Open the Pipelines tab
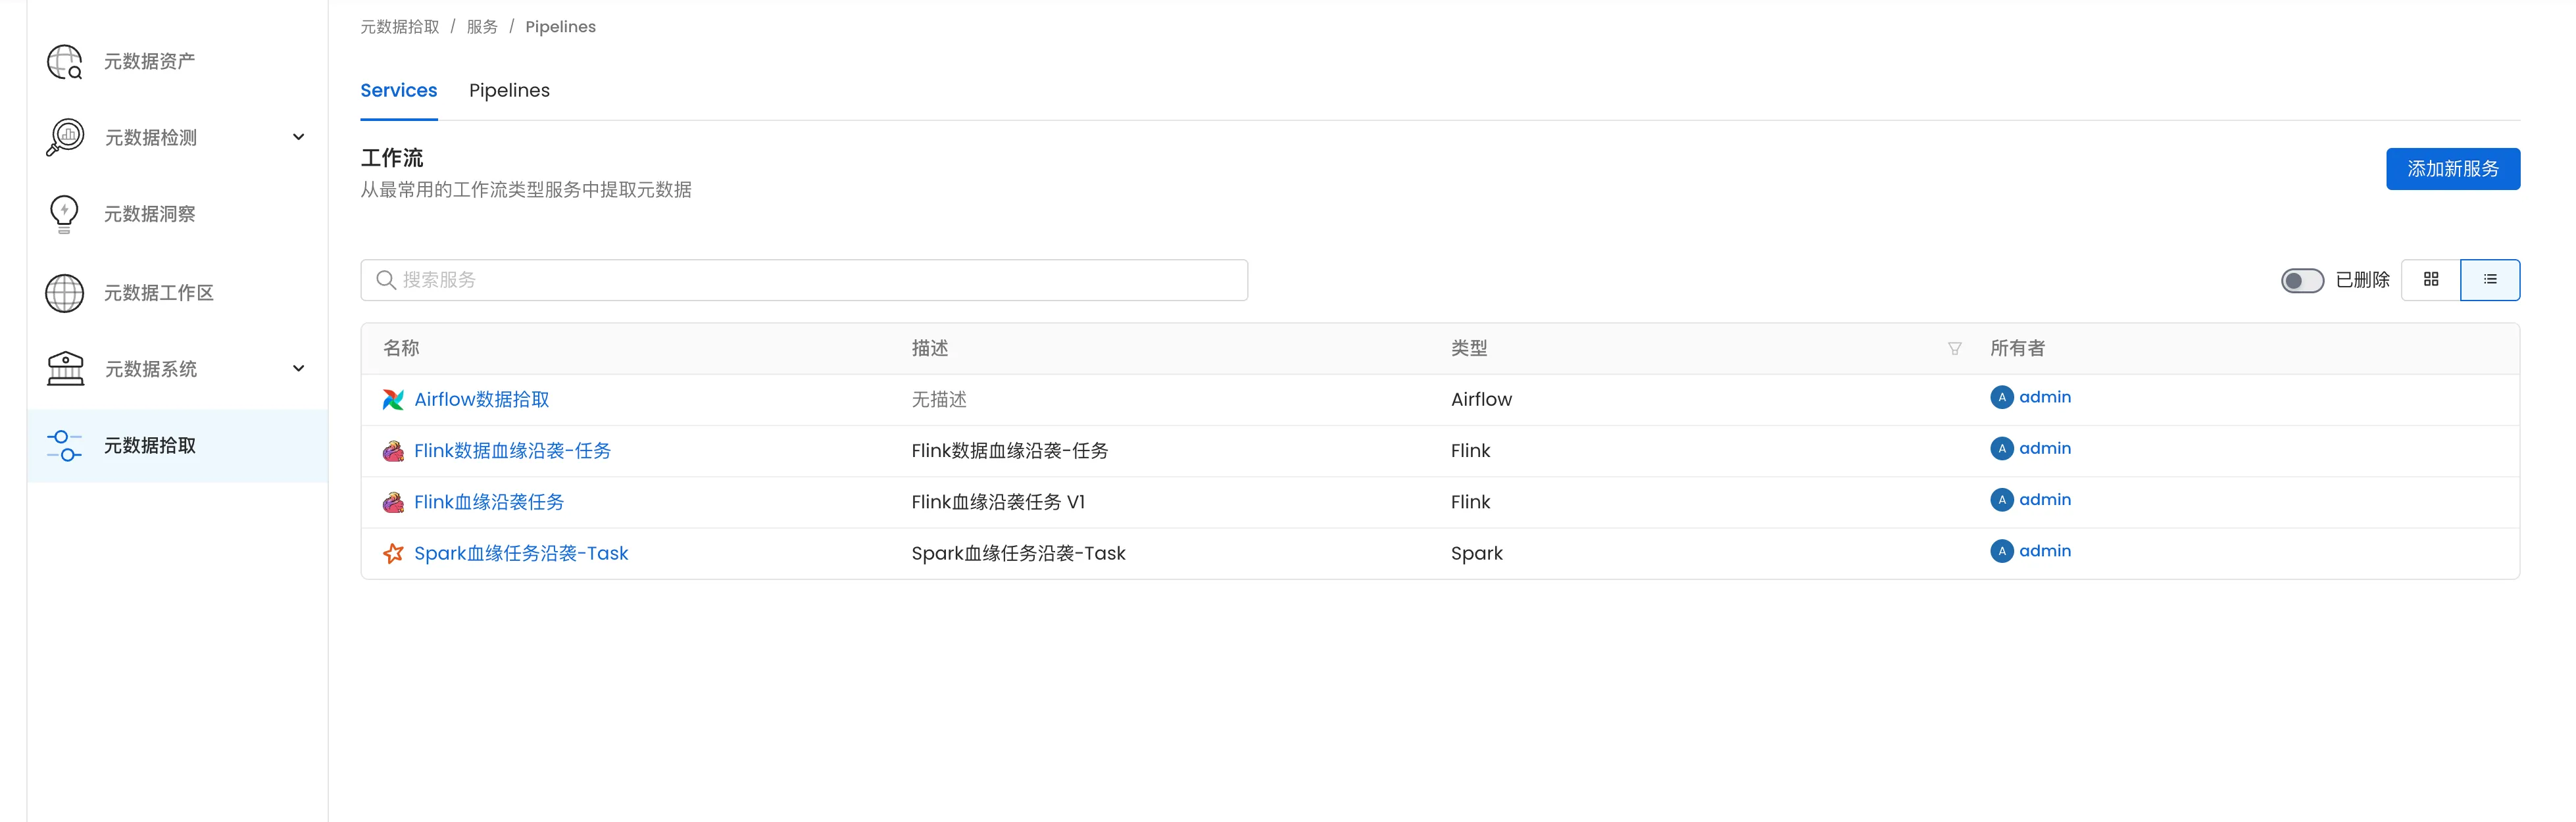 click(x=509, y=91)
